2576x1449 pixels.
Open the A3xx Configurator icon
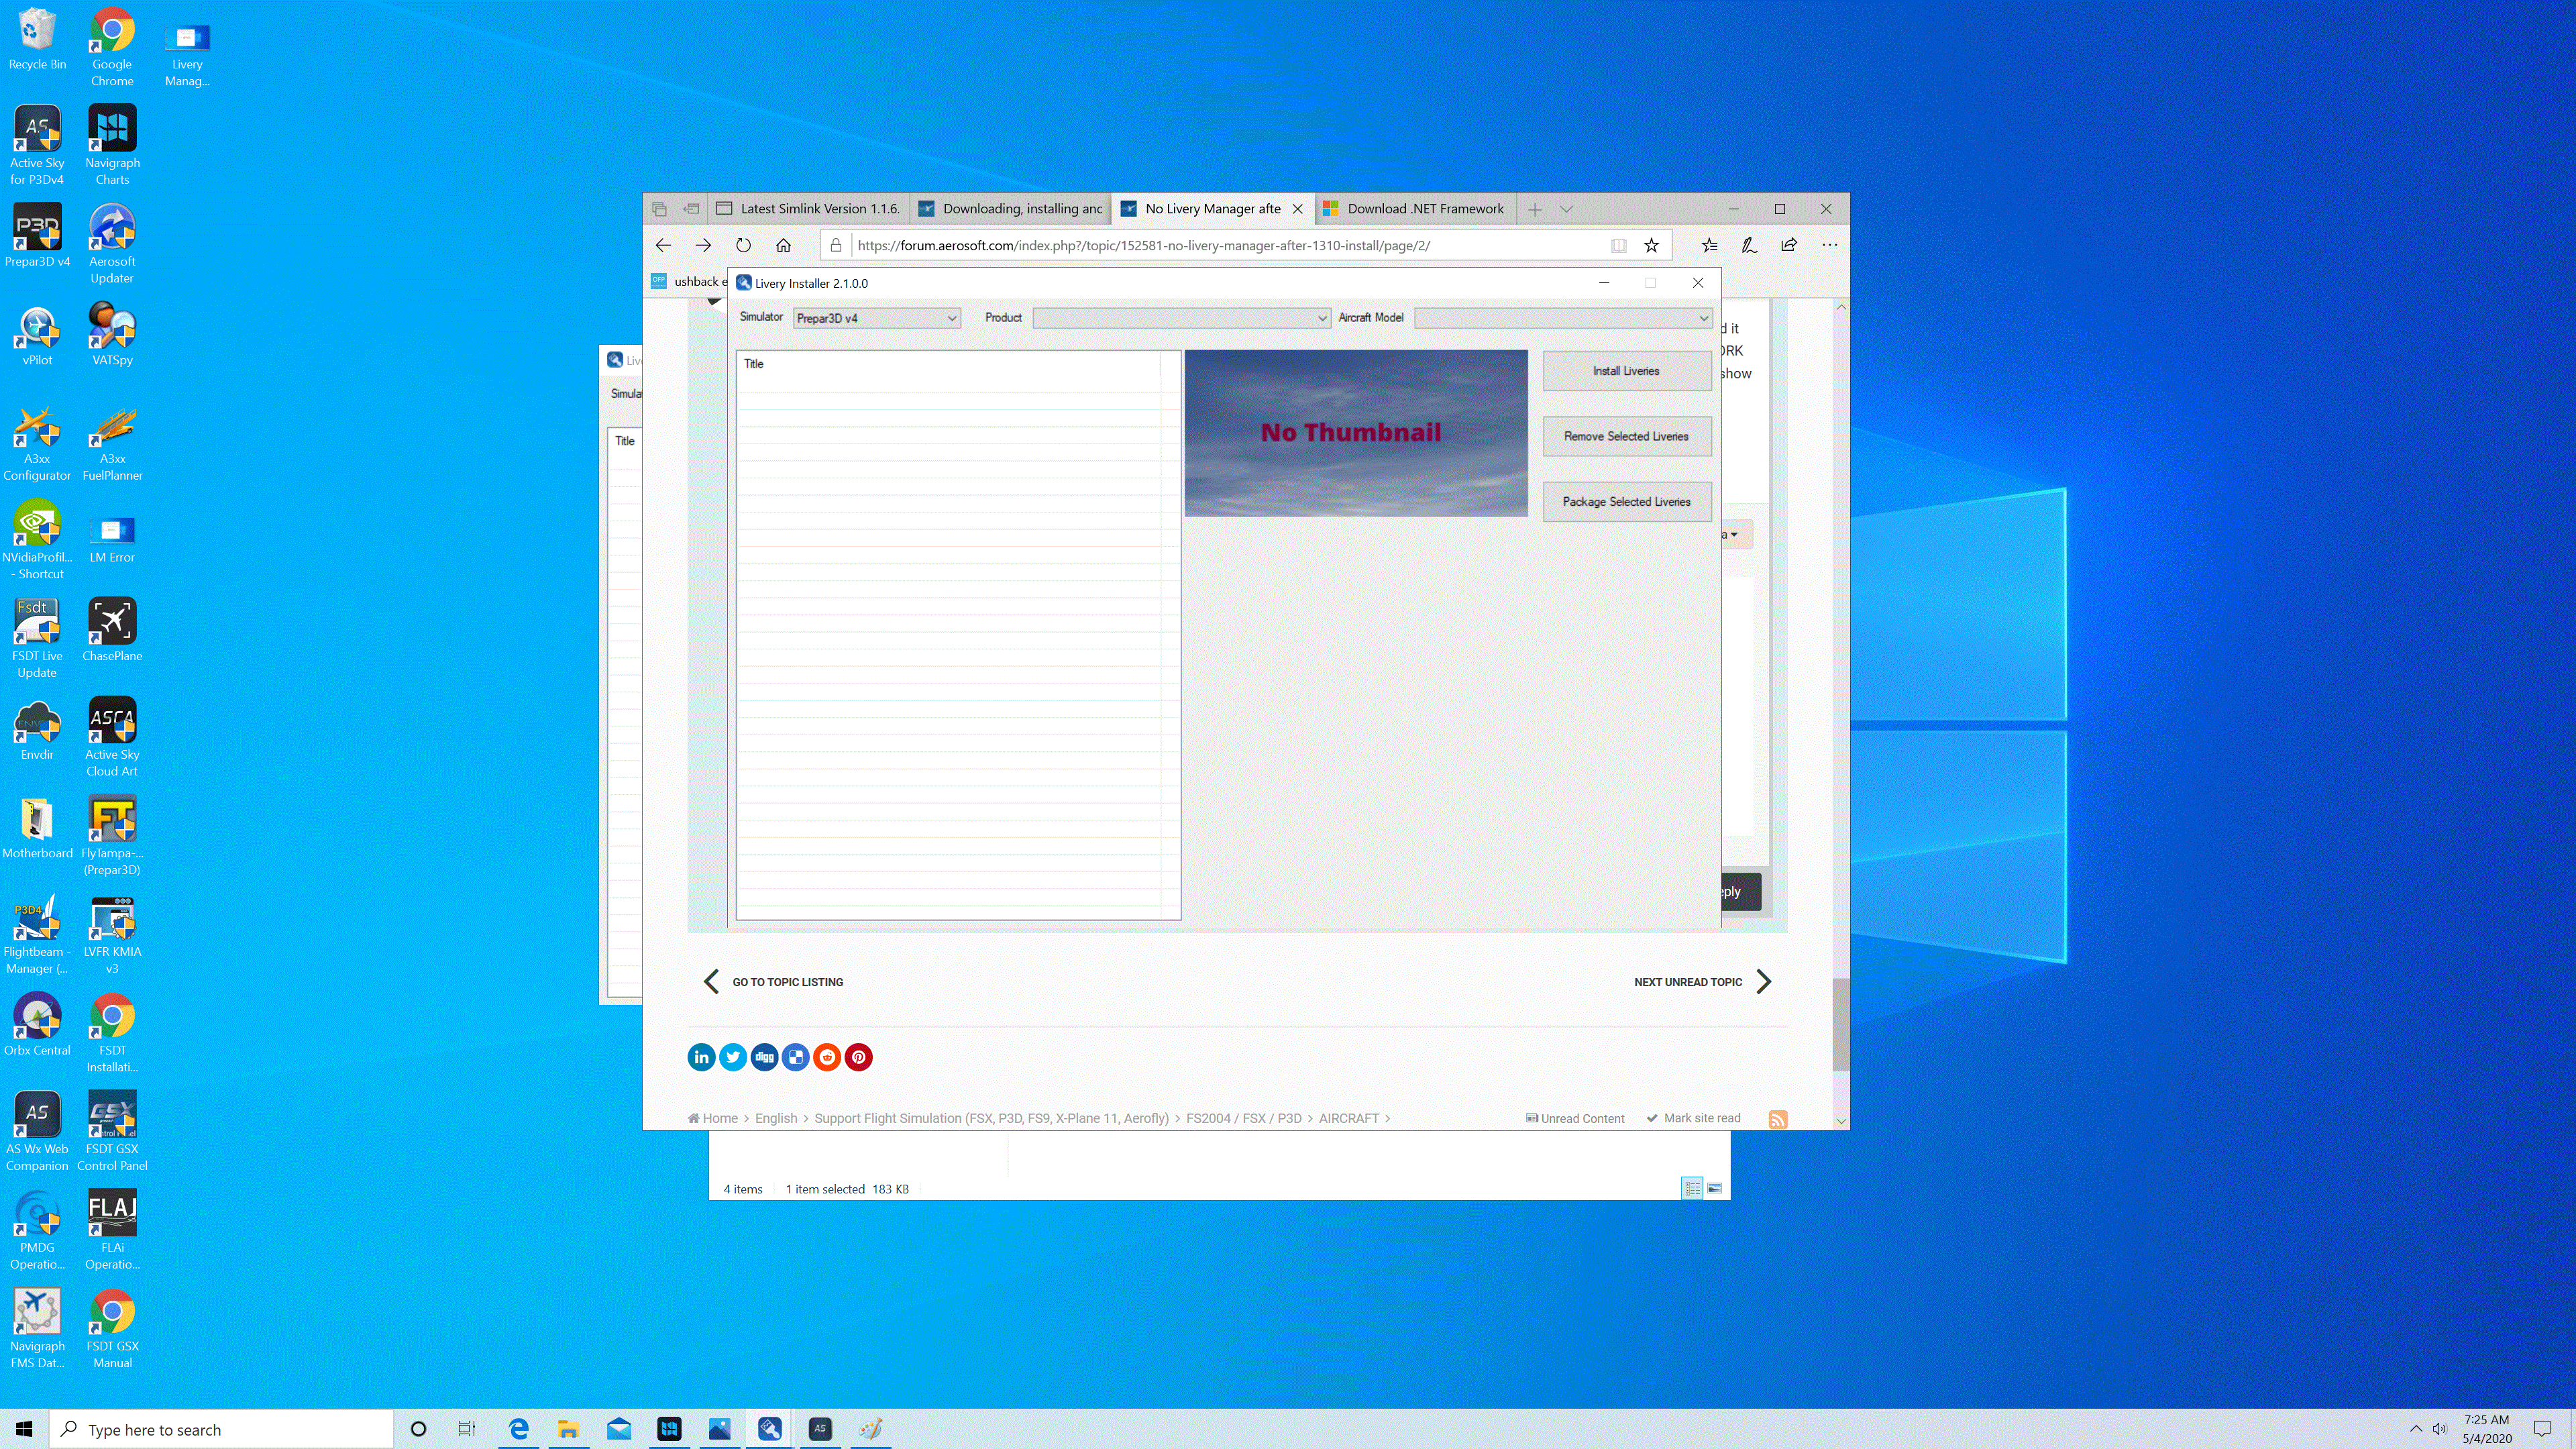[37, 442]
